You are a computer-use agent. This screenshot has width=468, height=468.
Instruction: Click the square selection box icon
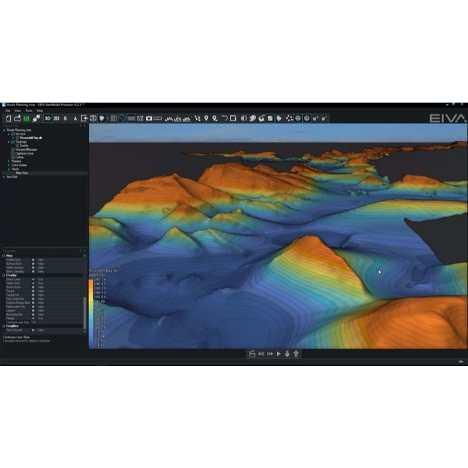click(233, 118)
